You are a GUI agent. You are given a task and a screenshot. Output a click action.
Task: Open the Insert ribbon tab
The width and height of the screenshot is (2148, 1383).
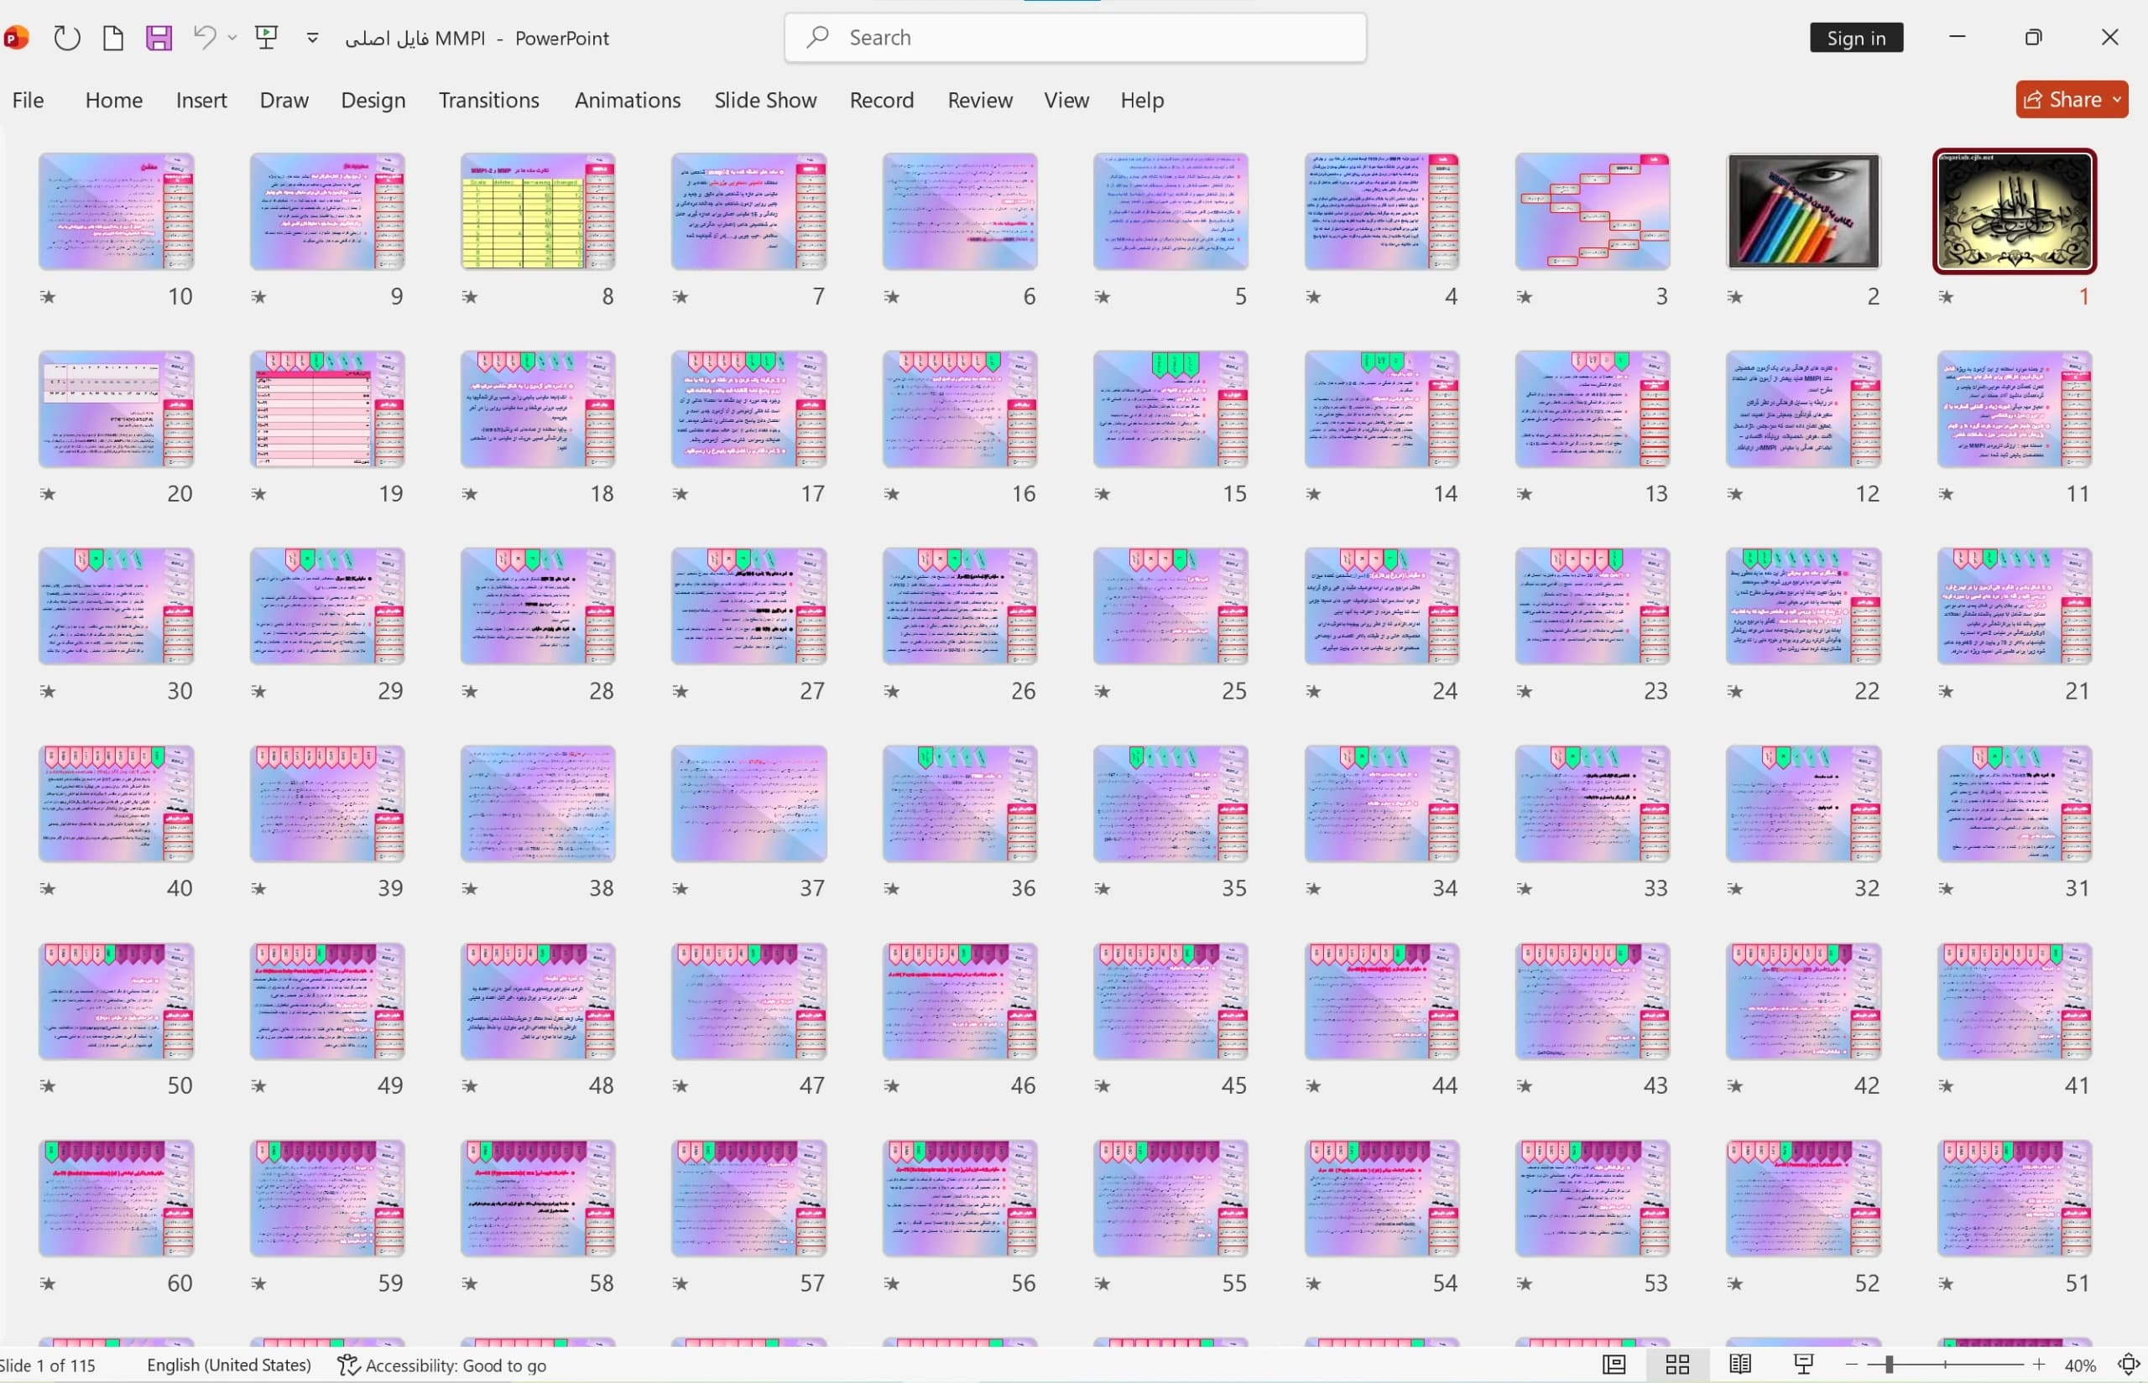coord(201,100)
